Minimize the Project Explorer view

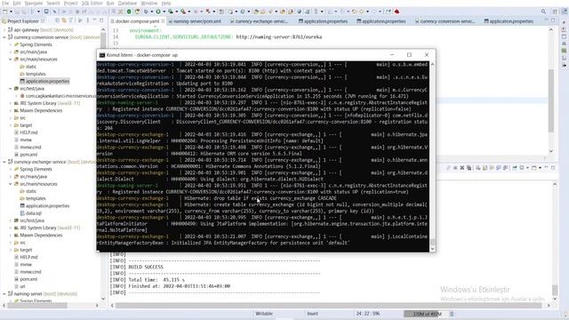pos(94,20)
